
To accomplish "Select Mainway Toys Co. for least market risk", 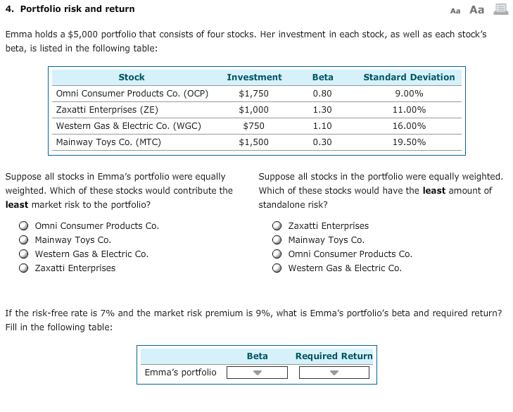I will point(23,240).
